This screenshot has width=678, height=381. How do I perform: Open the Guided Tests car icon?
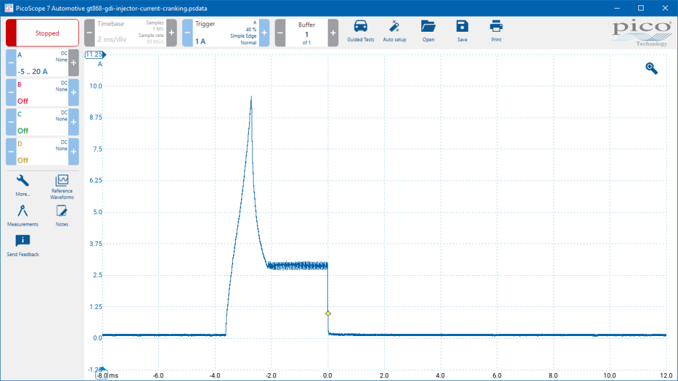pyautogui.click(x=360, y=31)
